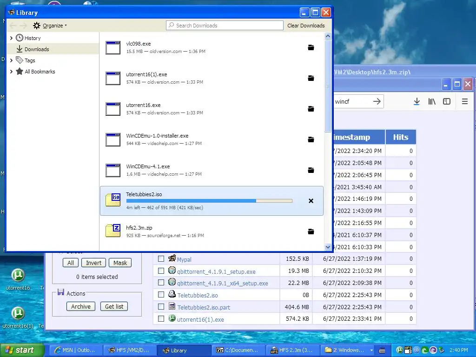Select All Bookmarks in the sidebar
Viewport: 476px width, 357px height.
[40, 72]
